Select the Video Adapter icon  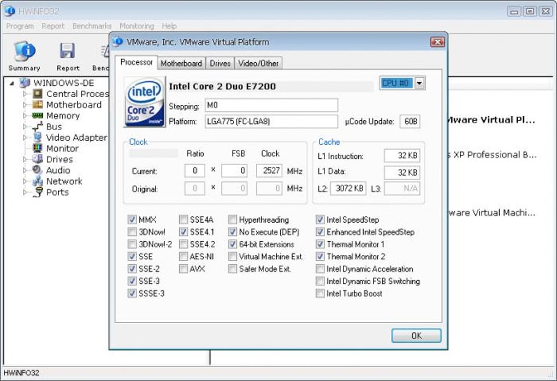point(38,138)
